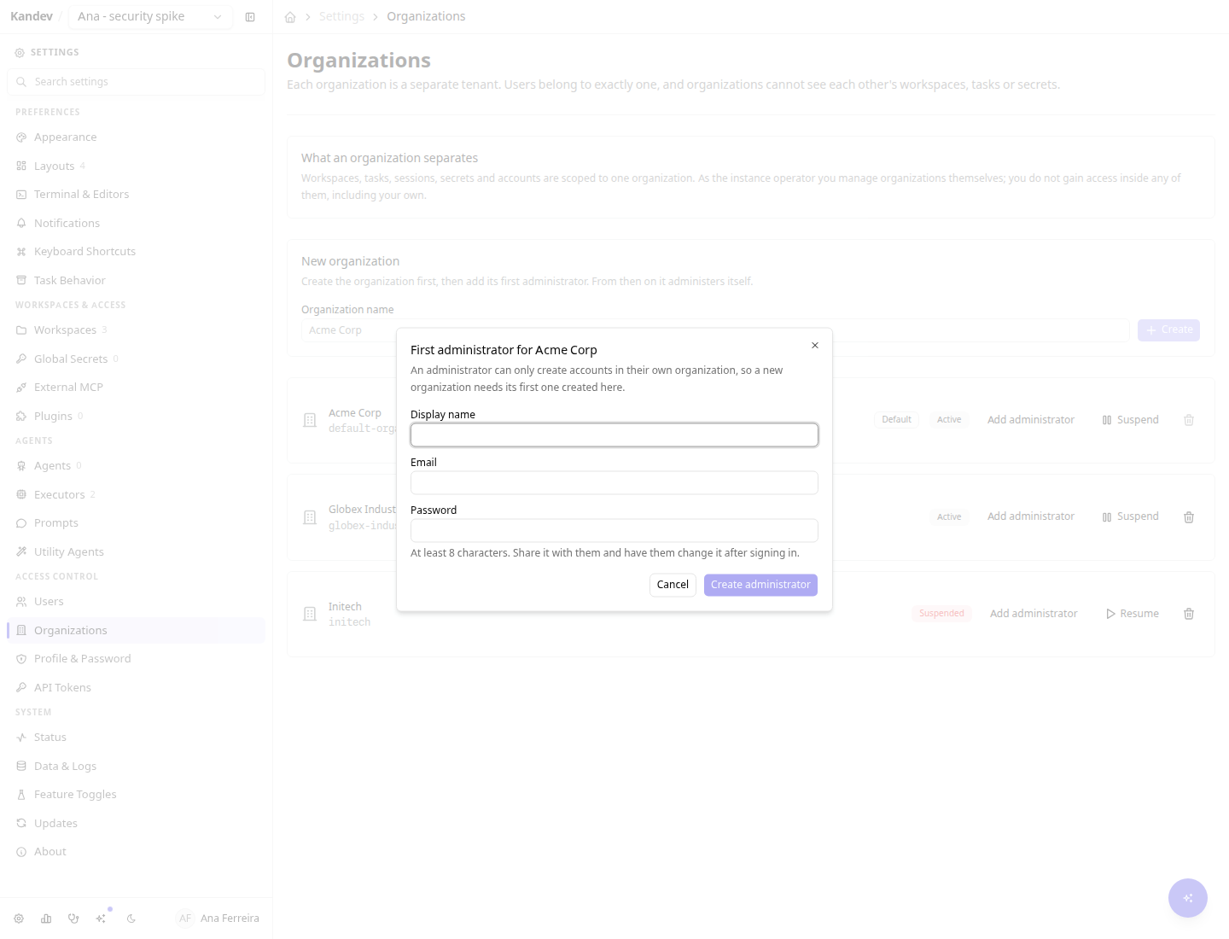Add administrator to Acme Corp
Viewport: 1229px width, 939px height.
[1031, 420]
